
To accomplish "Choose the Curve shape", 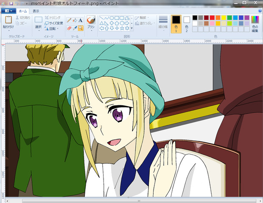I will (x=106, y=18).
